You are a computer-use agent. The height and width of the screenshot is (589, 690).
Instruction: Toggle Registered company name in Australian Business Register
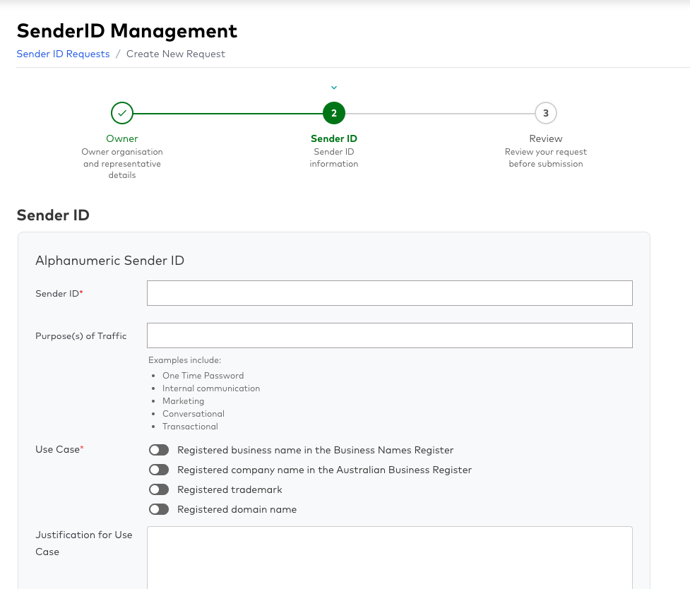(x=159, y=470)
